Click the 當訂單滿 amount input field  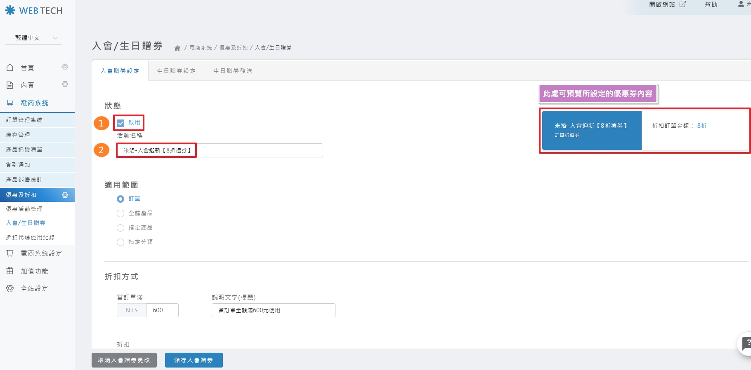tap(162, 310)
